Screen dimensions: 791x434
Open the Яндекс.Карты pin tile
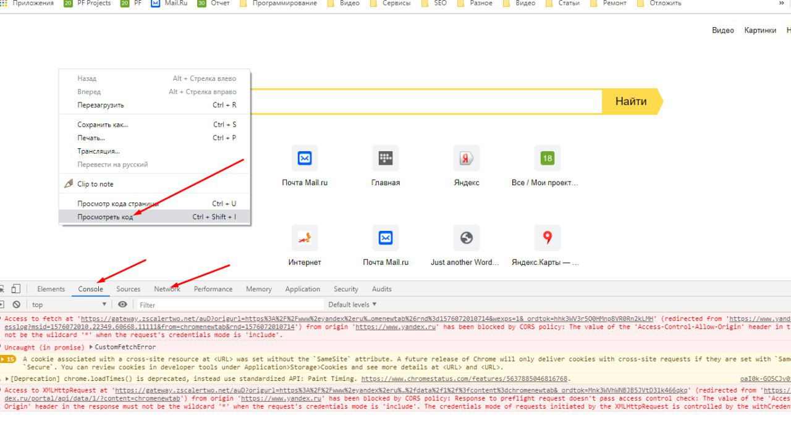coord(547,238)
